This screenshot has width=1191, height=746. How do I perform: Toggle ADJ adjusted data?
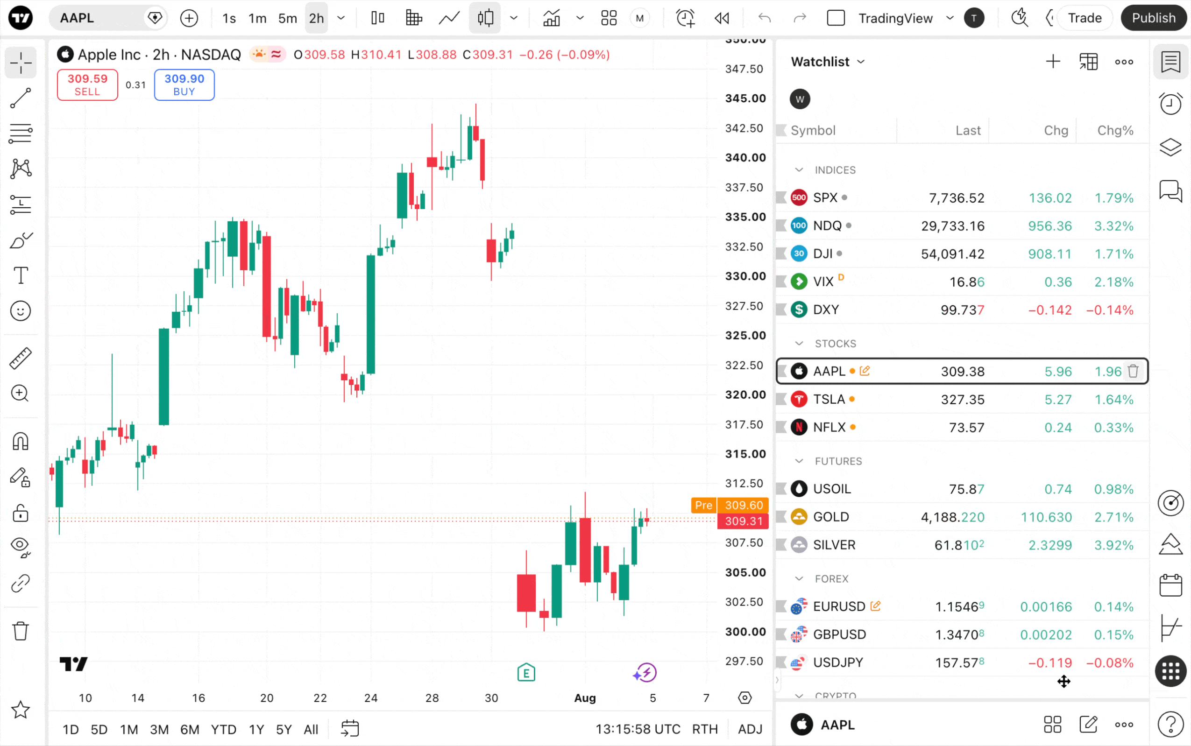click(750, 729)
